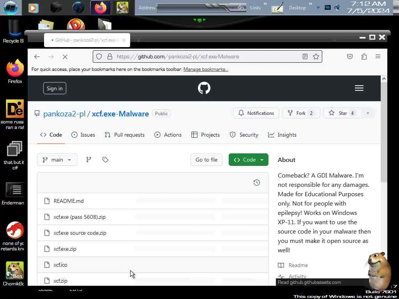Click the Notifications button
Image resolution: width=399 pixels, height=299 pixels.
pos(256,113)
